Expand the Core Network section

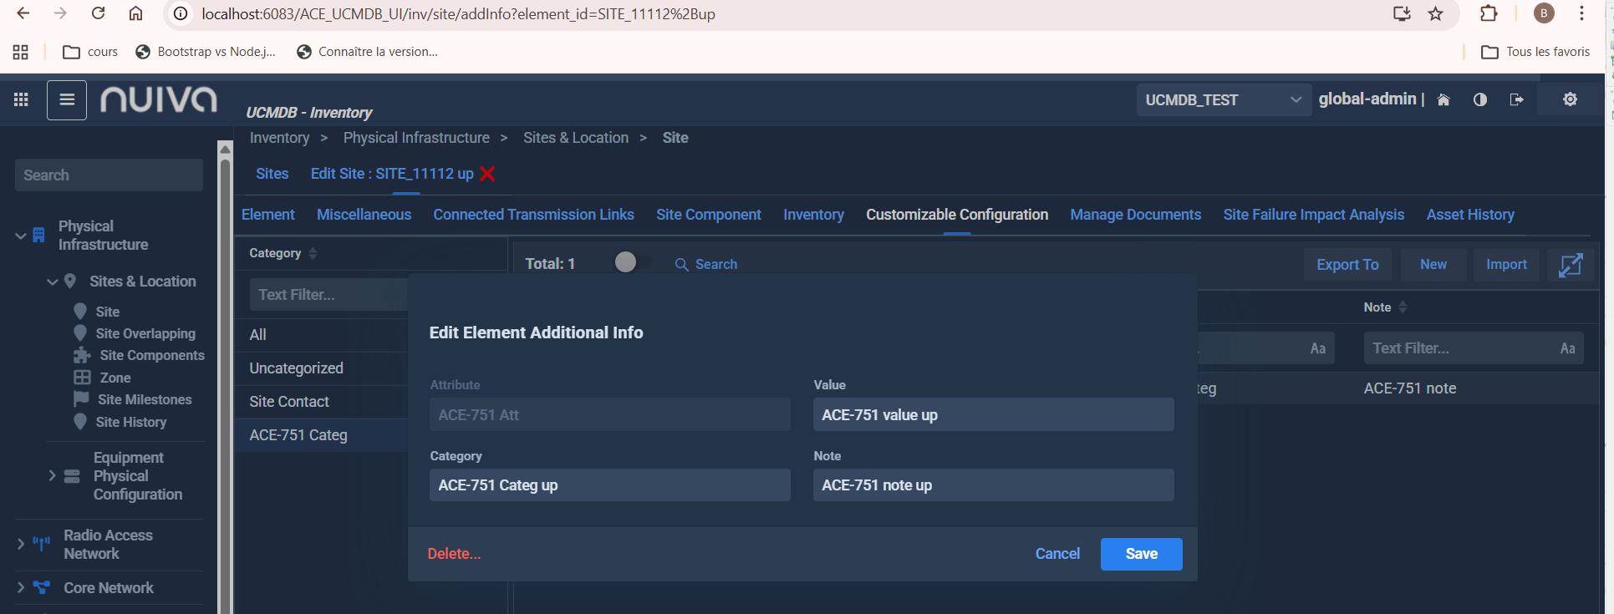pyautogui.click(x=21, y=588)
